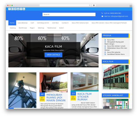Open the Katalog menu item
The width and height of the screenshot is (138, 117).
pos(13,28)
